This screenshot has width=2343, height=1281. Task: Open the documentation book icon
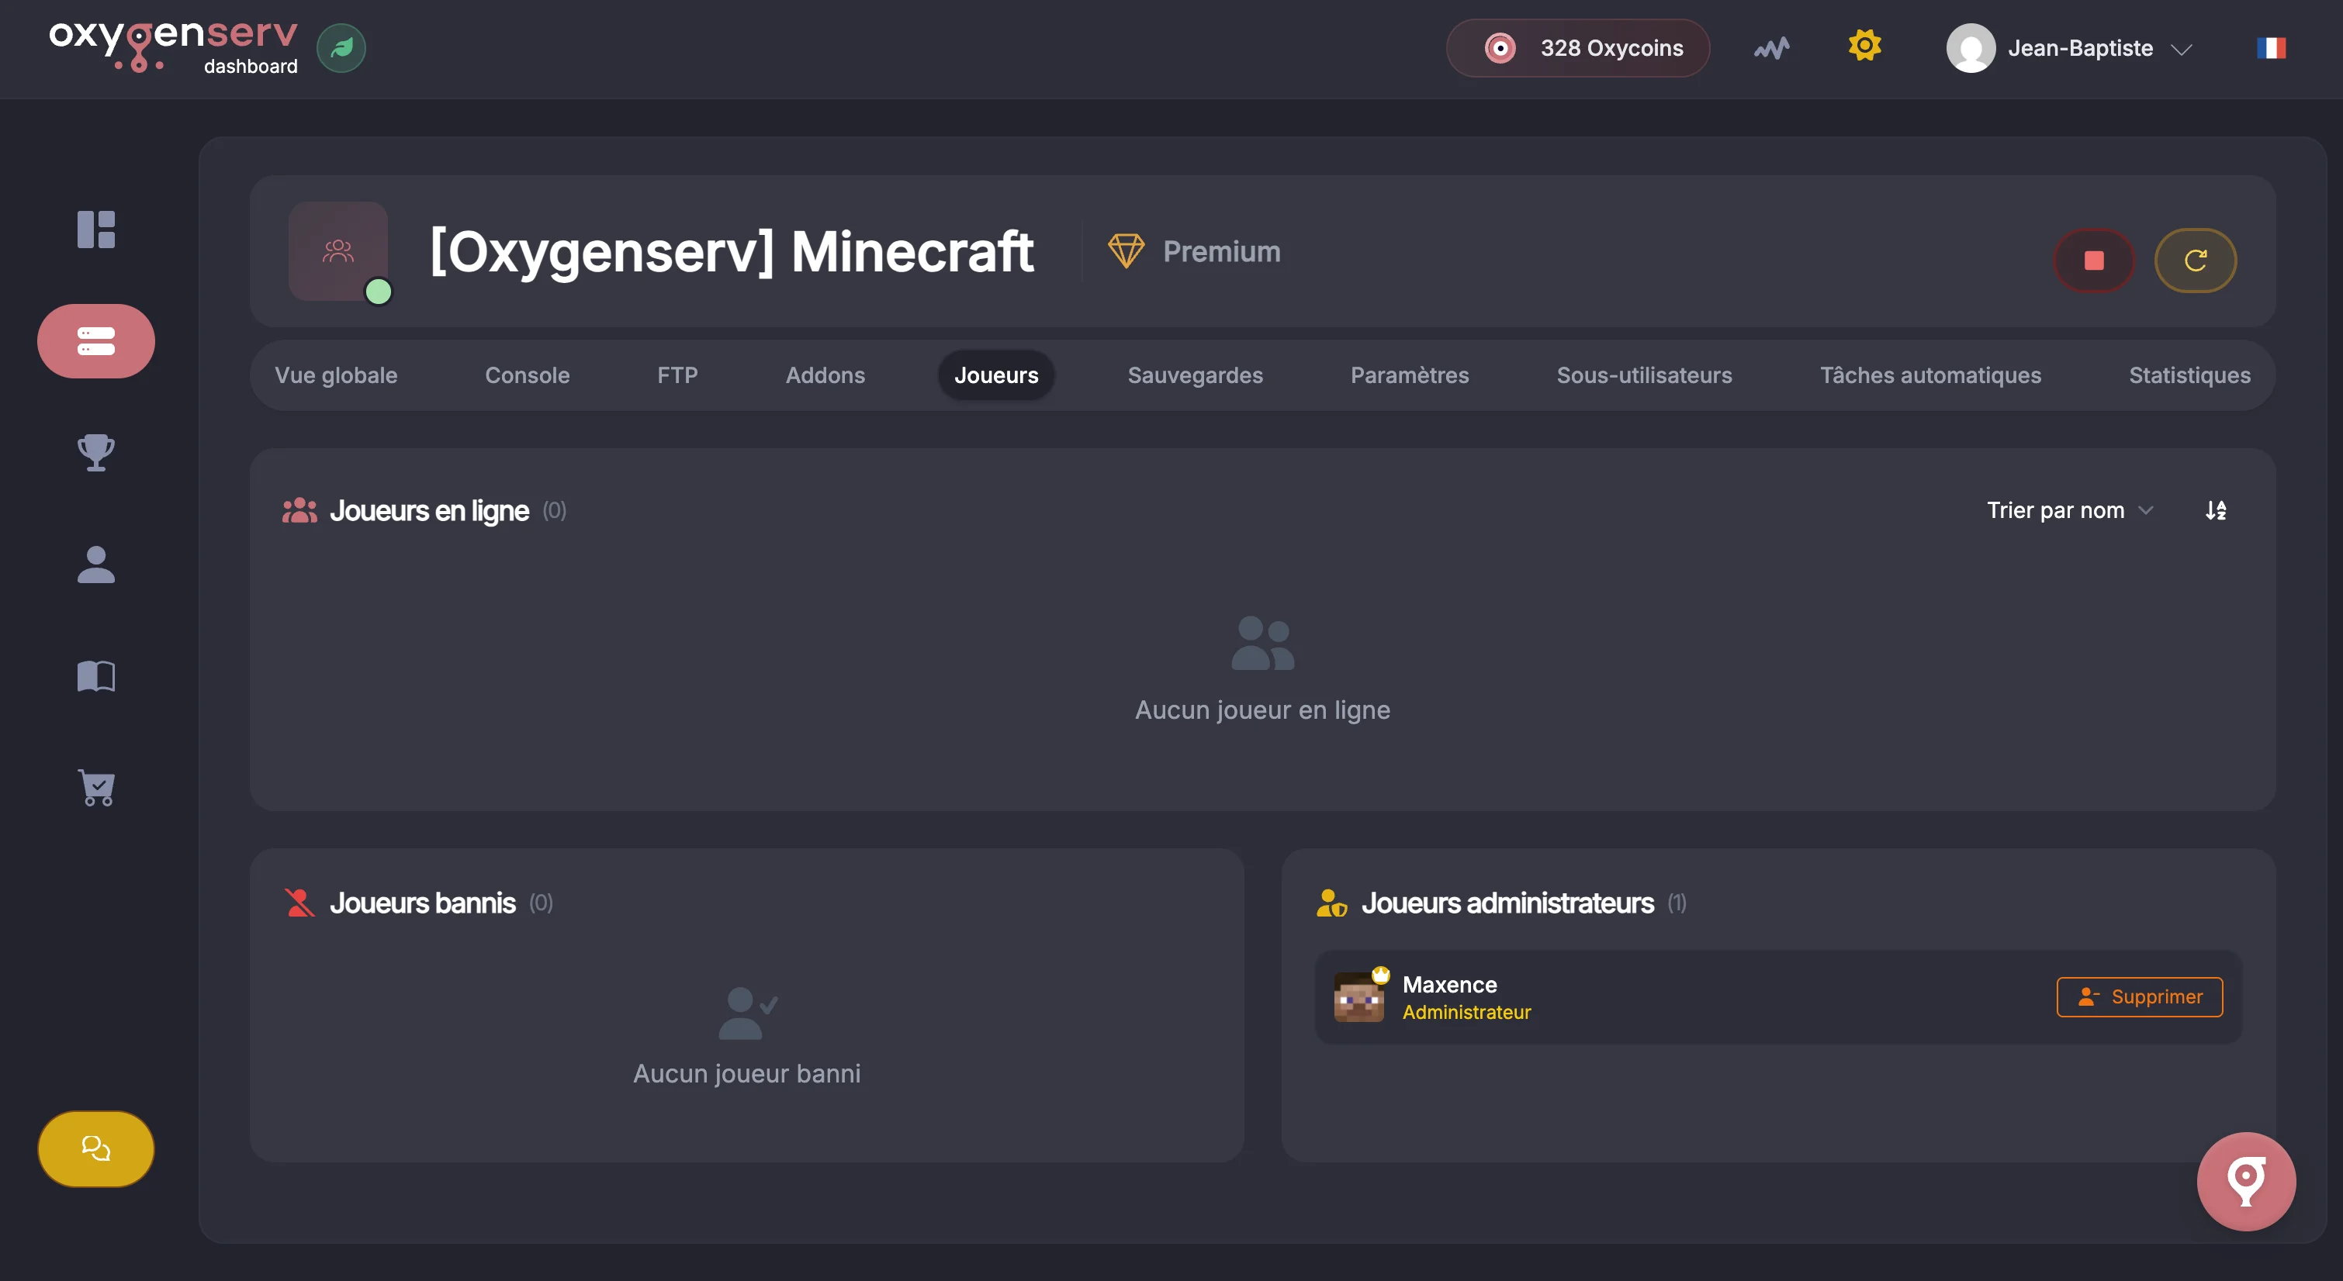95,676
